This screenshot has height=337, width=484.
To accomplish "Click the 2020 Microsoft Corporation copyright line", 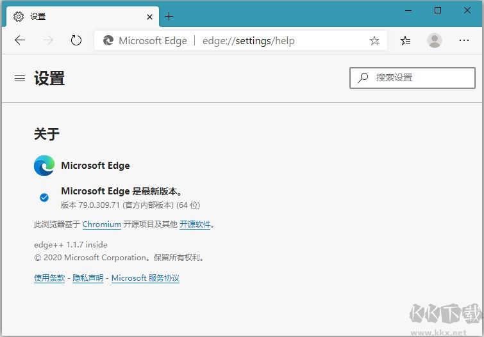I will [x=119, y=258].
